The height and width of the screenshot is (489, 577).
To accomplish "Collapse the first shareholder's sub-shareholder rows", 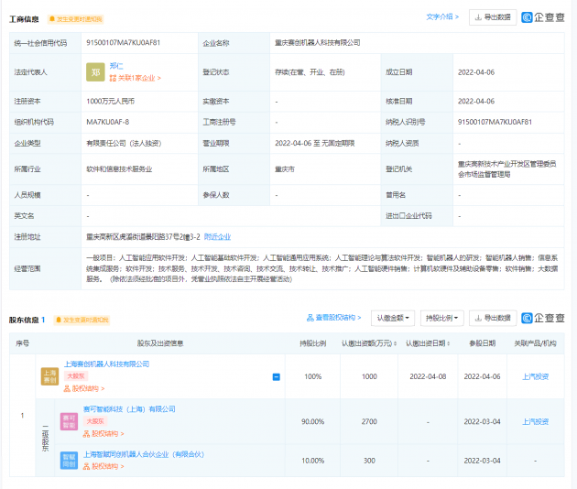I will click(x=277, y=376).
